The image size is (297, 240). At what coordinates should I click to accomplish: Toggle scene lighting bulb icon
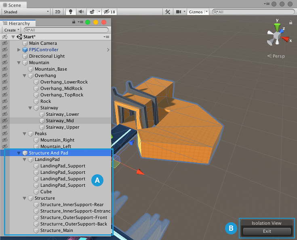71,12
